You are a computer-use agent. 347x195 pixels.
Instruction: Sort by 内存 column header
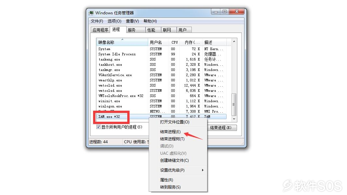coord(191,42)
